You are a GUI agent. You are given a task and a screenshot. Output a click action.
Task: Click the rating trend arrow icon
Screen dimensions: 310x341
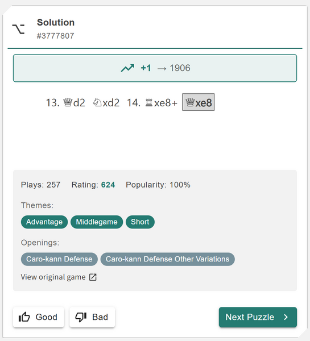[x=127, y=68]
